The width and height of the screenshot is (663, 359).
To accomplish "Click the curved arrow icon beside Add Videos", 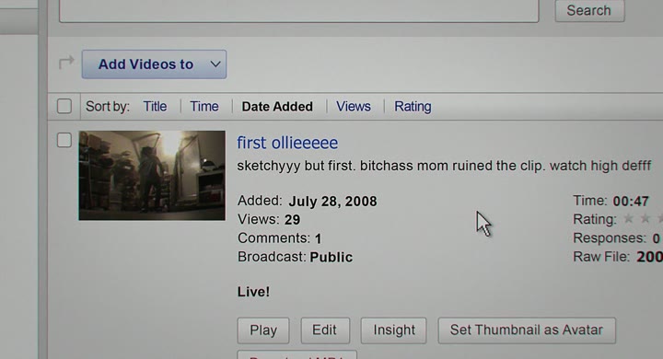I will 66,63.
